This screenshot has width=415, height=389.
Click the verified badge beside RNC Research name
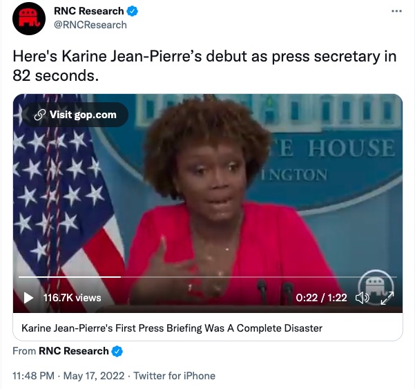[133, 11]
